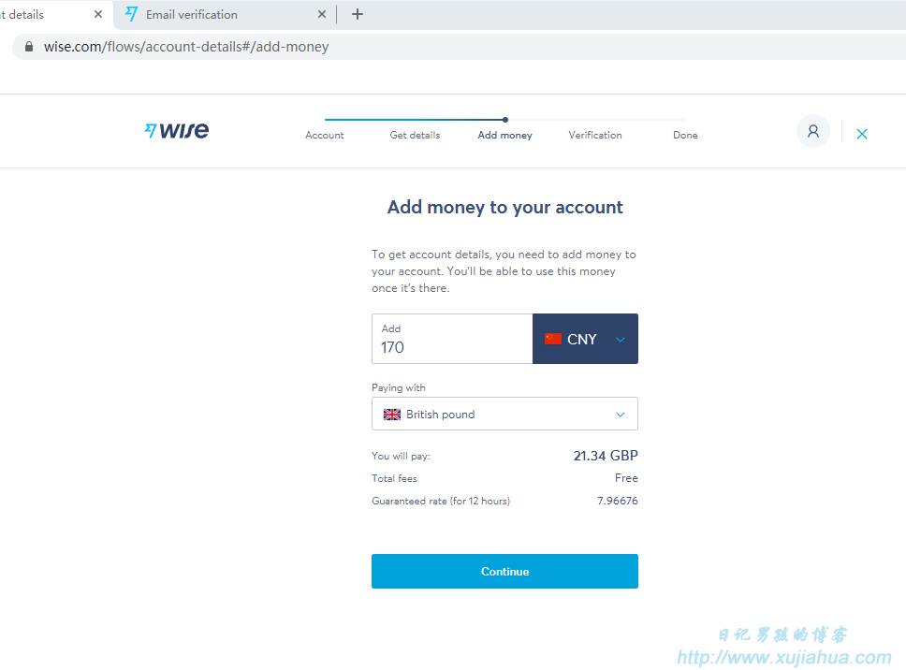Screen dimensions: 906x670
Task: Click the chevron beside CNY
Action: [620, 340]
